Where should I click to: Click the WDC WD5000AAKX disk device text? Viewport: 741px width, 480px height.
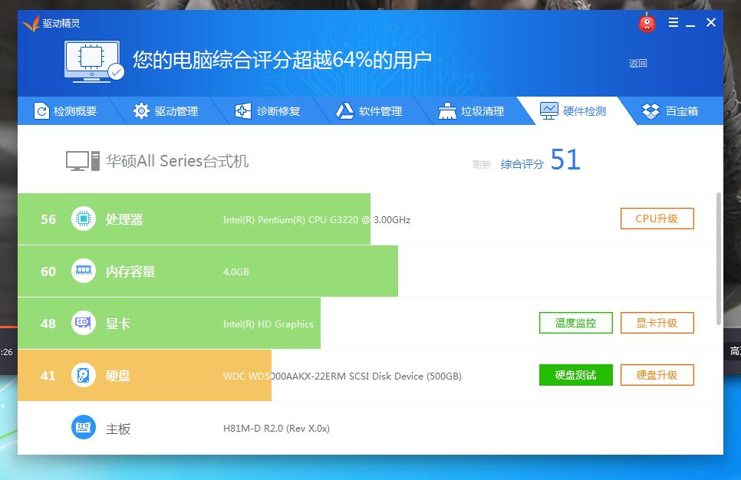coord(342,376)
